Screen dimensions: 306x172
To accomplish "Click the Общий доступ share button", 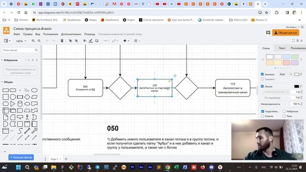I will pos(285,33).
